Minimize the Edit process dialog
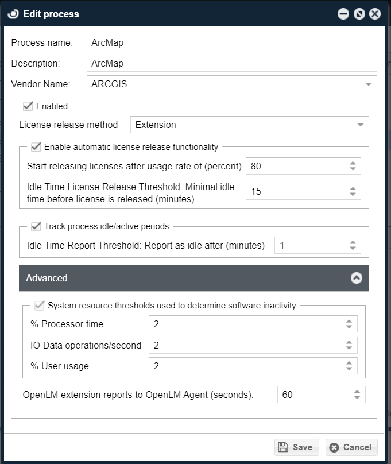 coord(343,14)
